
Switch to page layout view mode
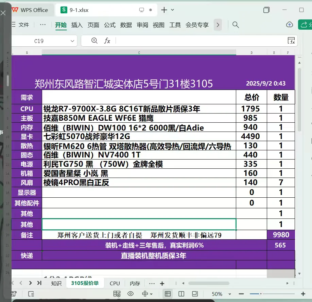(195, 294)
